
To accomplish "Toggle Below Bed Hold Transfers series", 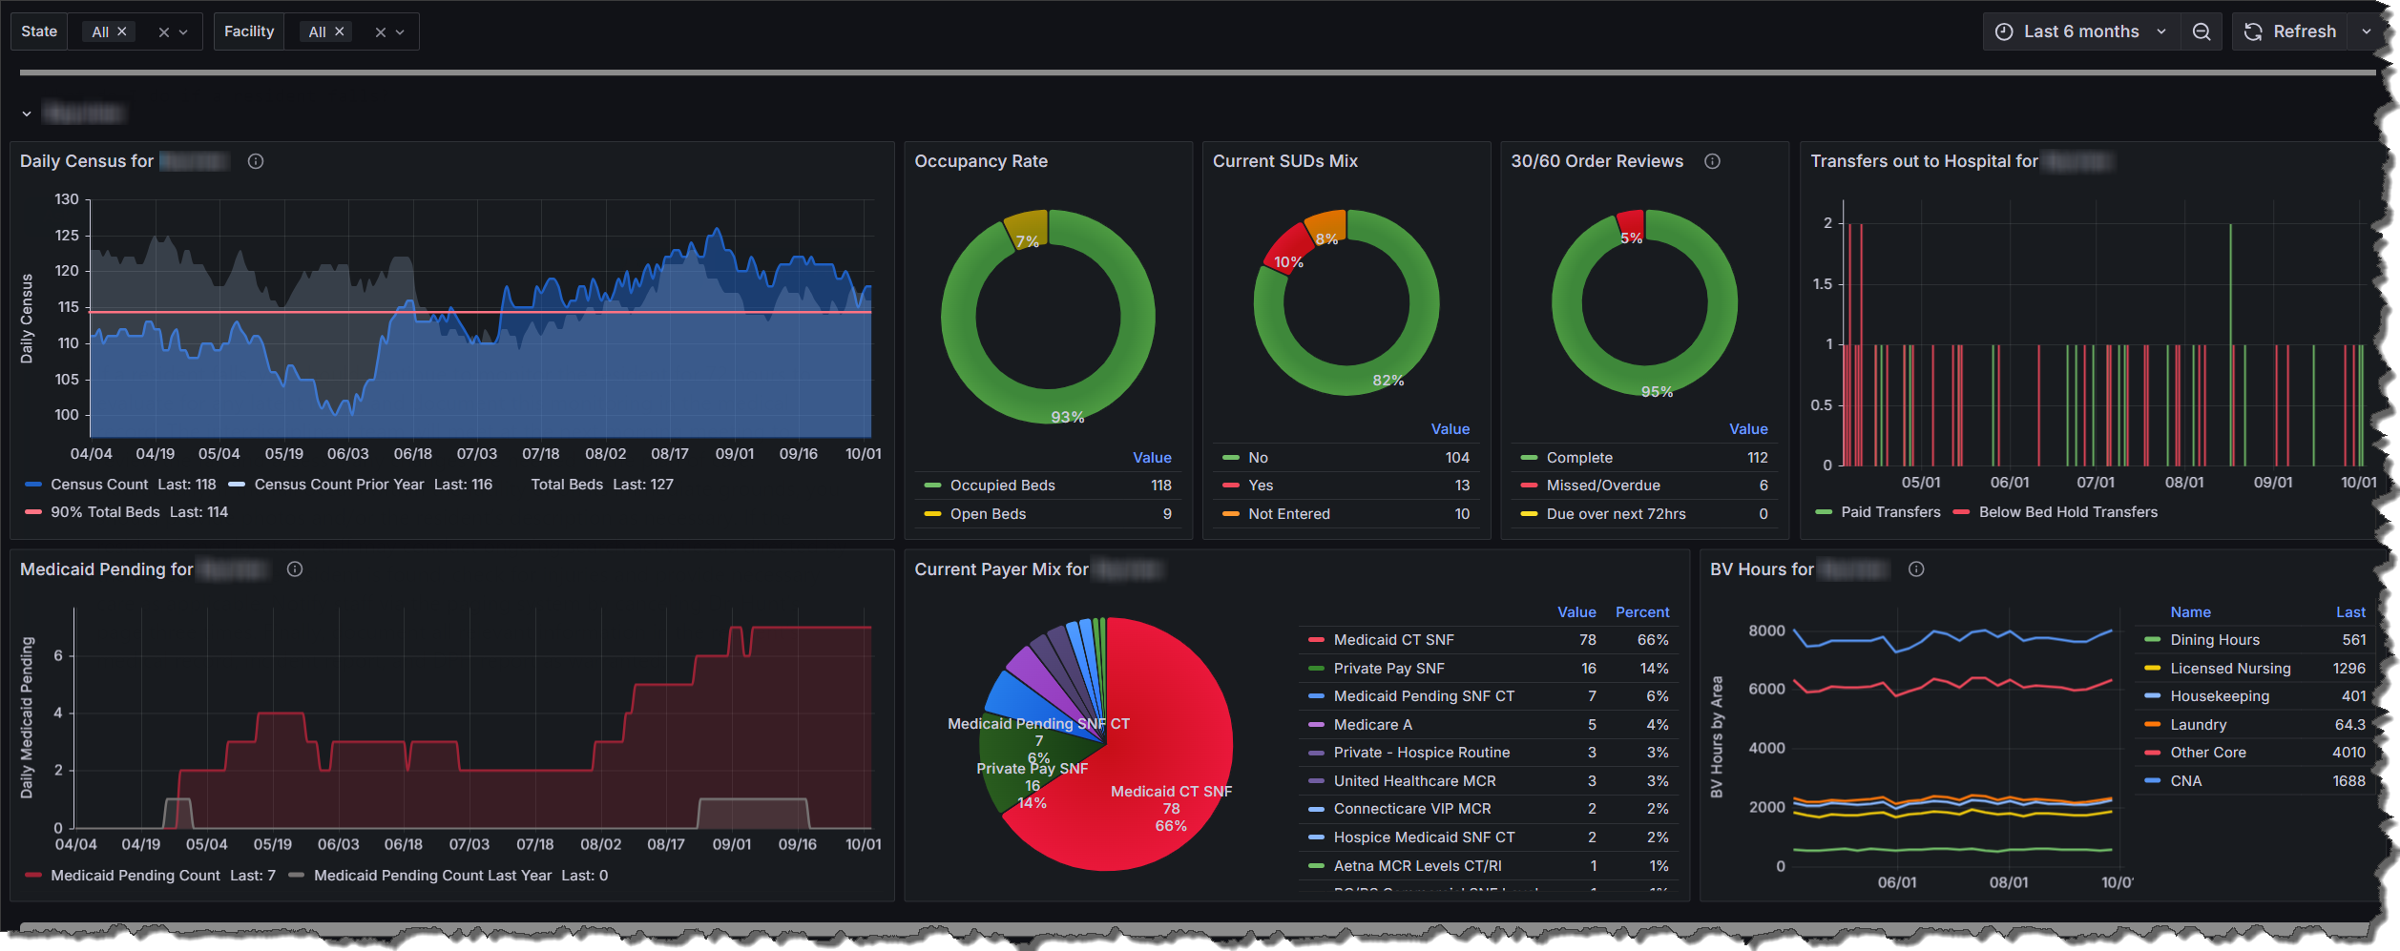I will pyautogui.click(x=2067, y=512).
